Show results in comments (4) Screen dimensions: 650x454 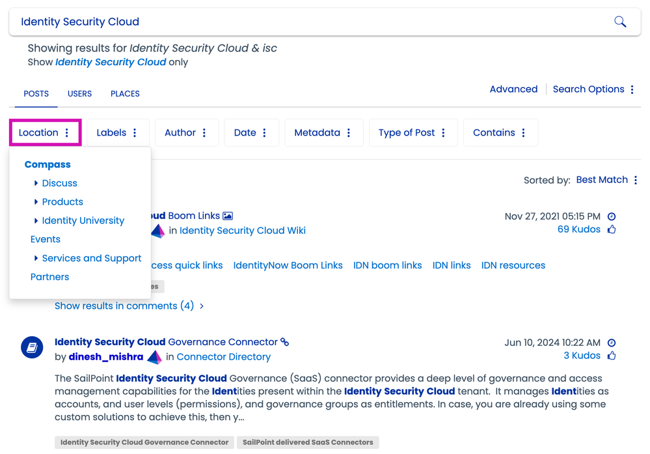[129, 306]
